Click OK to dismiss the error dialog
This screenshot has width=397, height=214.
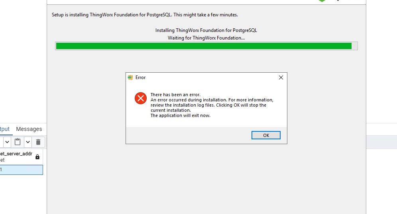tap(266, 135)
